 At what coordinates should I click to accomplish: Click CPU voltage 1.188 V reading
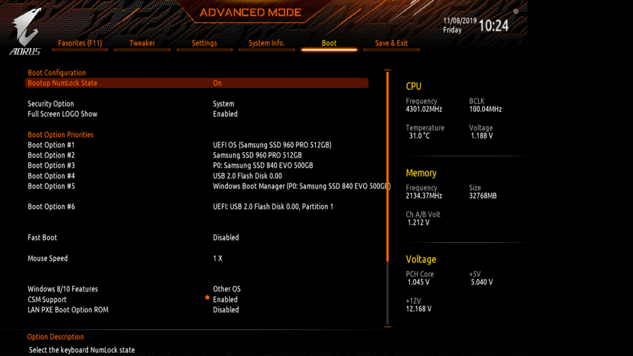482,136
